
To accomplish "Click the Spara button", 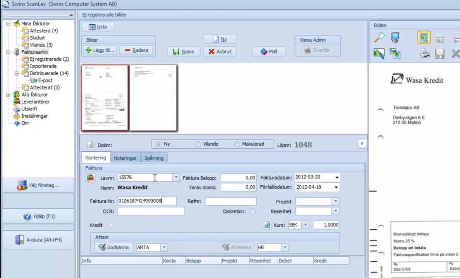I will pyautogui.click(x=184, y=52).
